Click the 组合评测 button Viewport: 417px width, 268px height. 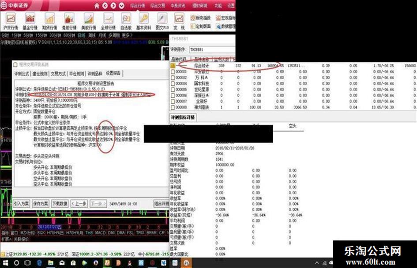[162, 203]
